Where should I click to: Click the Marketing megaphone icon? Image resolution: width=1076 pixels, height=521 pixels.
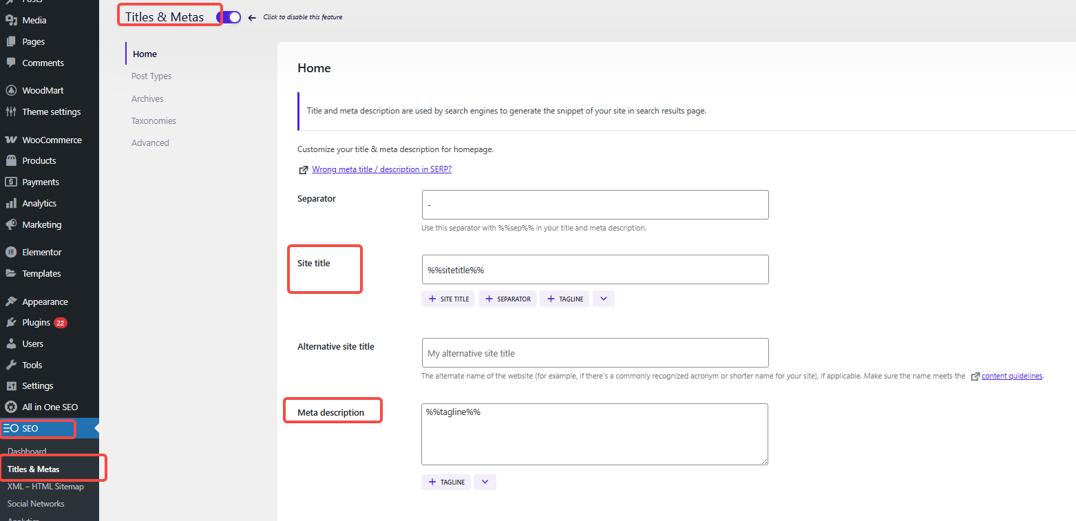pyautogui.click(x=12, y=224)
